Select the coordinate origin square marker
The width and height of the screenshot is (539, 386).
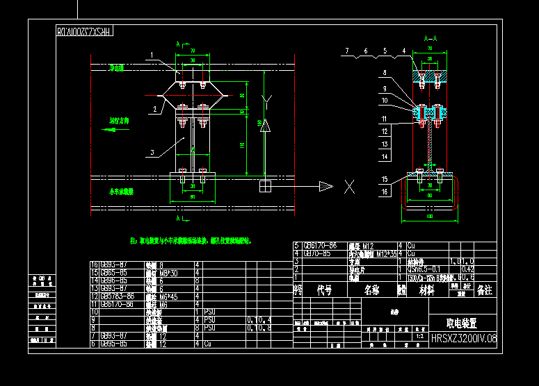pyautogui.click(x=265, y=187)
